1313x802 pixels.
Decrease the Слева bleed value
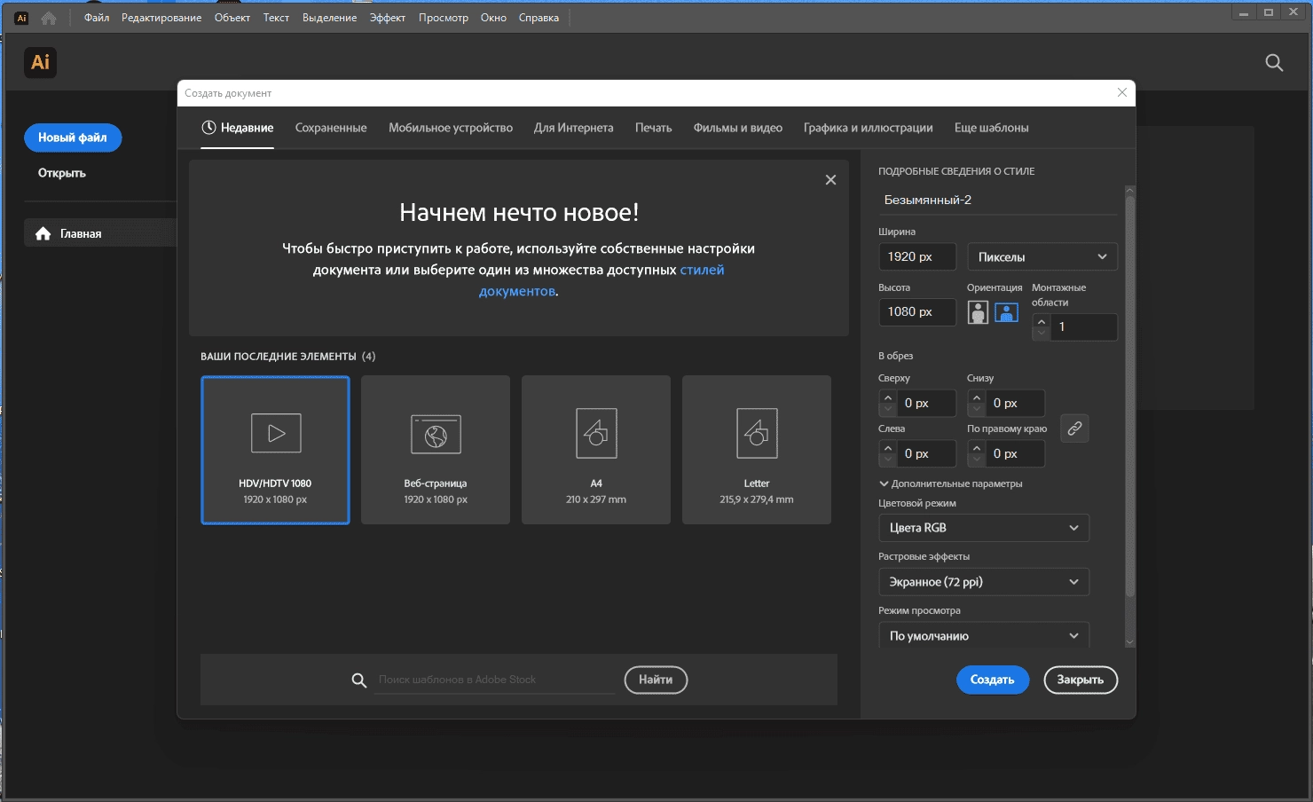(x=888, y=460)
